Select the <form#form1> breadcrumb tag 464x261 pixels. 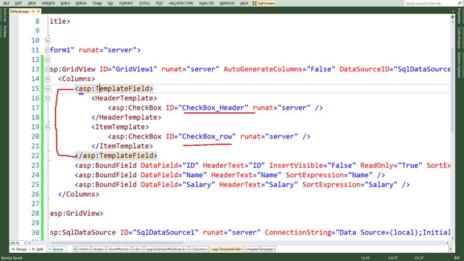[119, 249]
